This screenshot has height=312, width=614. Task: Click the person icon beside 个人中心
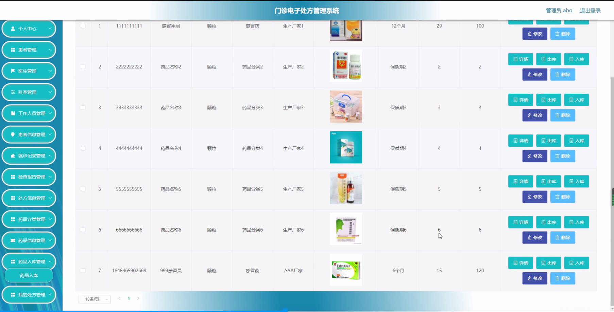point(13,29)
